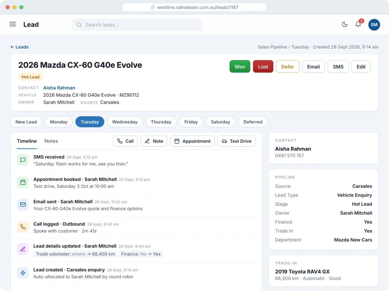The height and width of the screenshot is (291, 389).
Task: Send an SMS via SMS button
Action: click(x=338, y=66)
